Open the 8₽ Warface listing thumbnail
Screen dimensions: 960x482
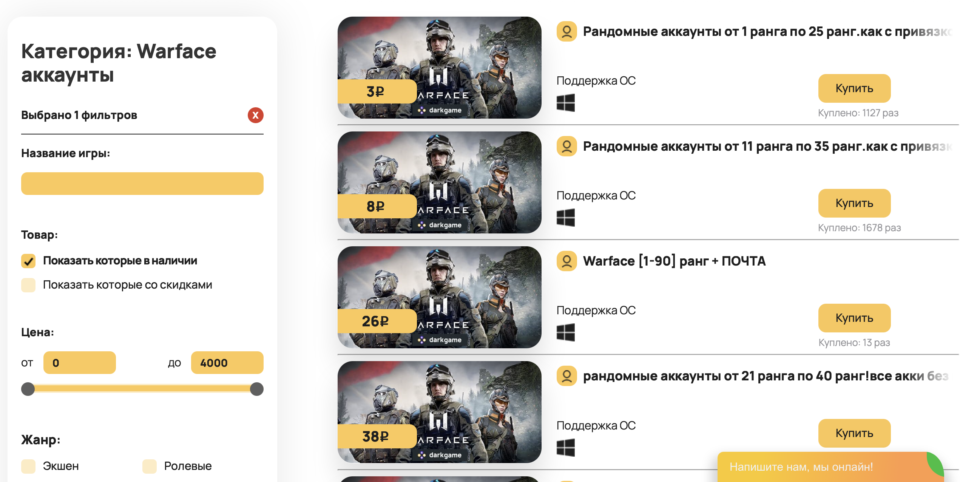click(x=439, y=182)
